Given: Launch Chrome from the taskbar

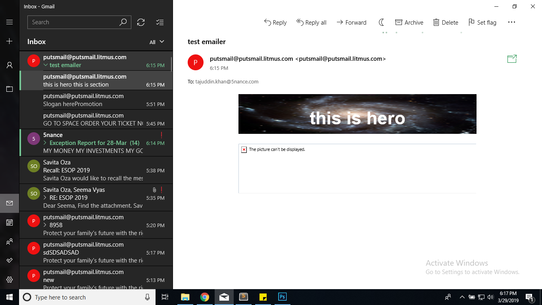Looking at the screenshot, I should tap(204, 297).
